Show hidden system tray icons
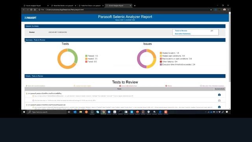 pyautogui.click(x=206, y=112)
